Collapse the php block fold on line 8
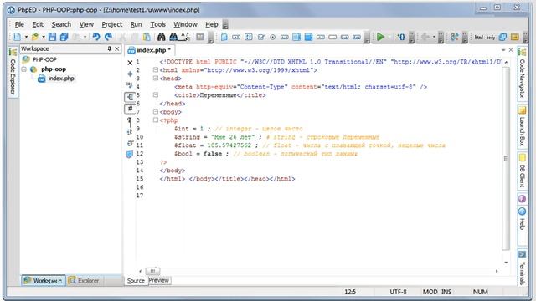The width and height of the screenshot is (536, 301). pyautogui.click(x=155, y=120)
